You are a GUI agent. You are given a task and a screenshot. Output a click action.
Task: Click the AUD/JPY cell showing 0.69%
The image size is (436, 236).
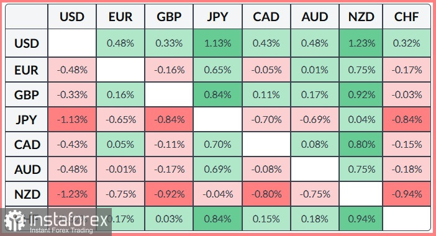point(218,170)
